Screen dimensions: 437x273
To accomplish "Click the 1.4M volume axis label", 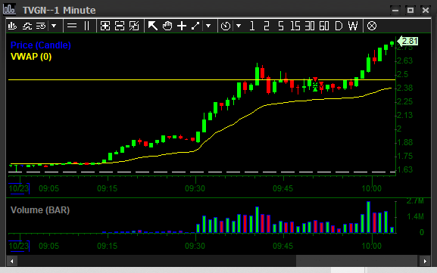I will tap(415, 216).
